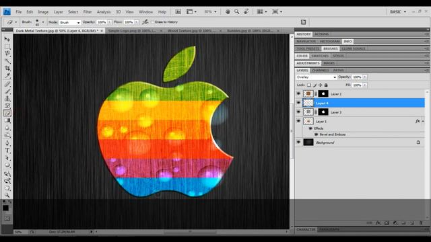Click the Launch Bridge icon
Screen dimensions: 431x242
pyautogui.click(x=178, y=12)
